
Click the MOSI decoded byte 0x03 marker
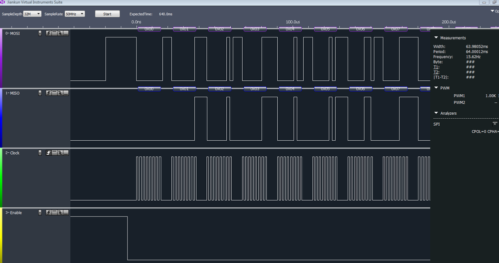pyautogui.click(x=255, y=29)
